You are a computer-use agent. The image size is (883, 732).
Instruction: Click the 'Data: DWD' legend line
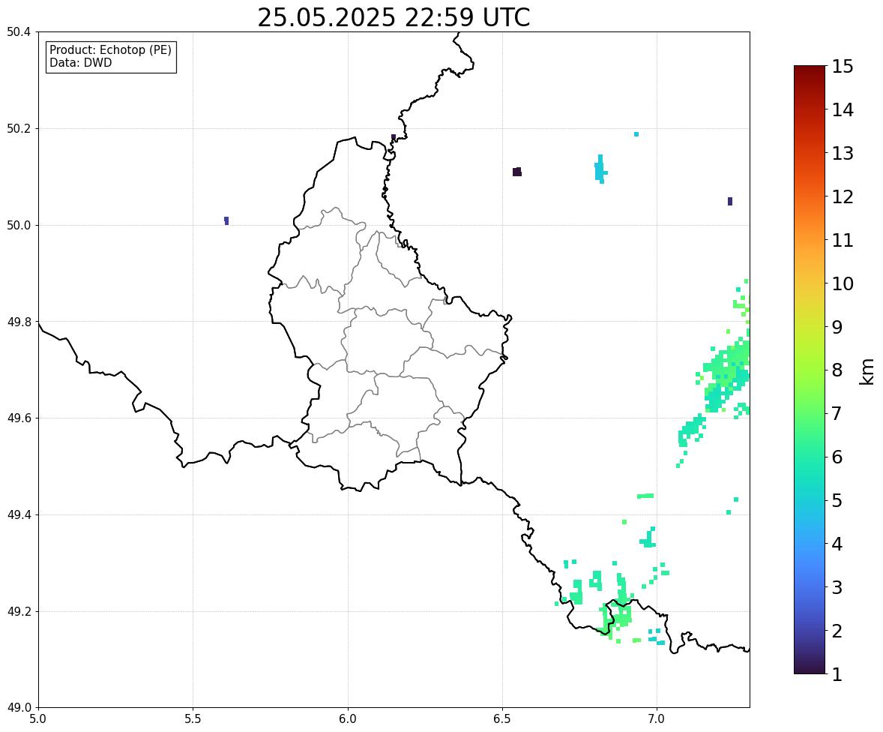(80, 62)
